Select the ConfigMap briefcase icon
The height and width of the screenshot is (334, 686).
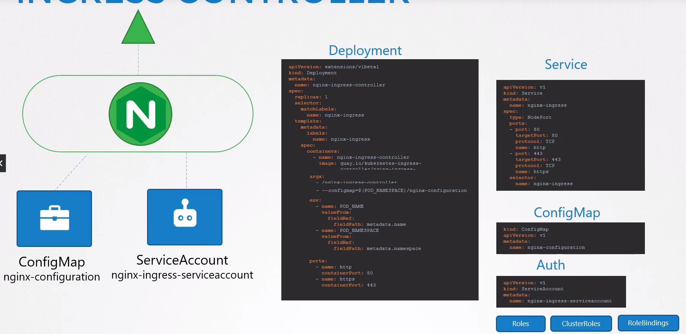click(x=54, y=218)
